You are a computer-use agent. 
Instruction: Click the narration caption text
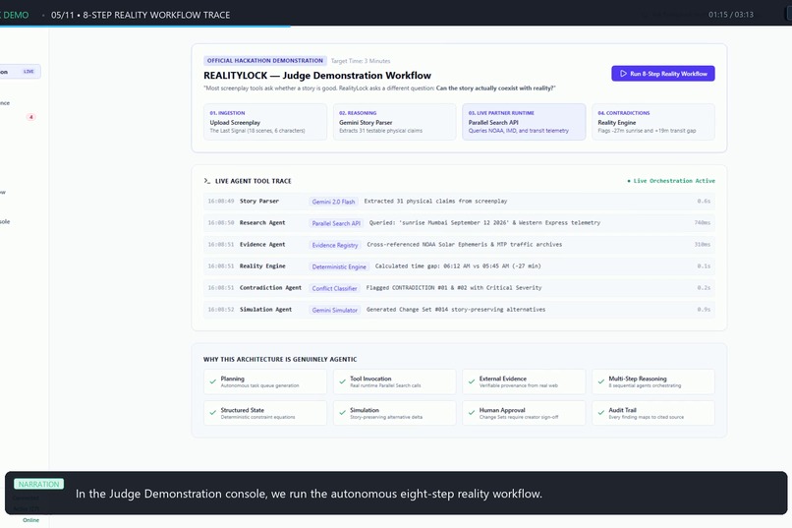point(309,494)
